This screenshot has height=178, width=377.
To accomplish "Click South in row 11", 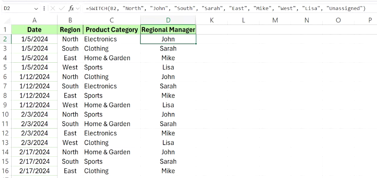I will click(x=70, y=124).
